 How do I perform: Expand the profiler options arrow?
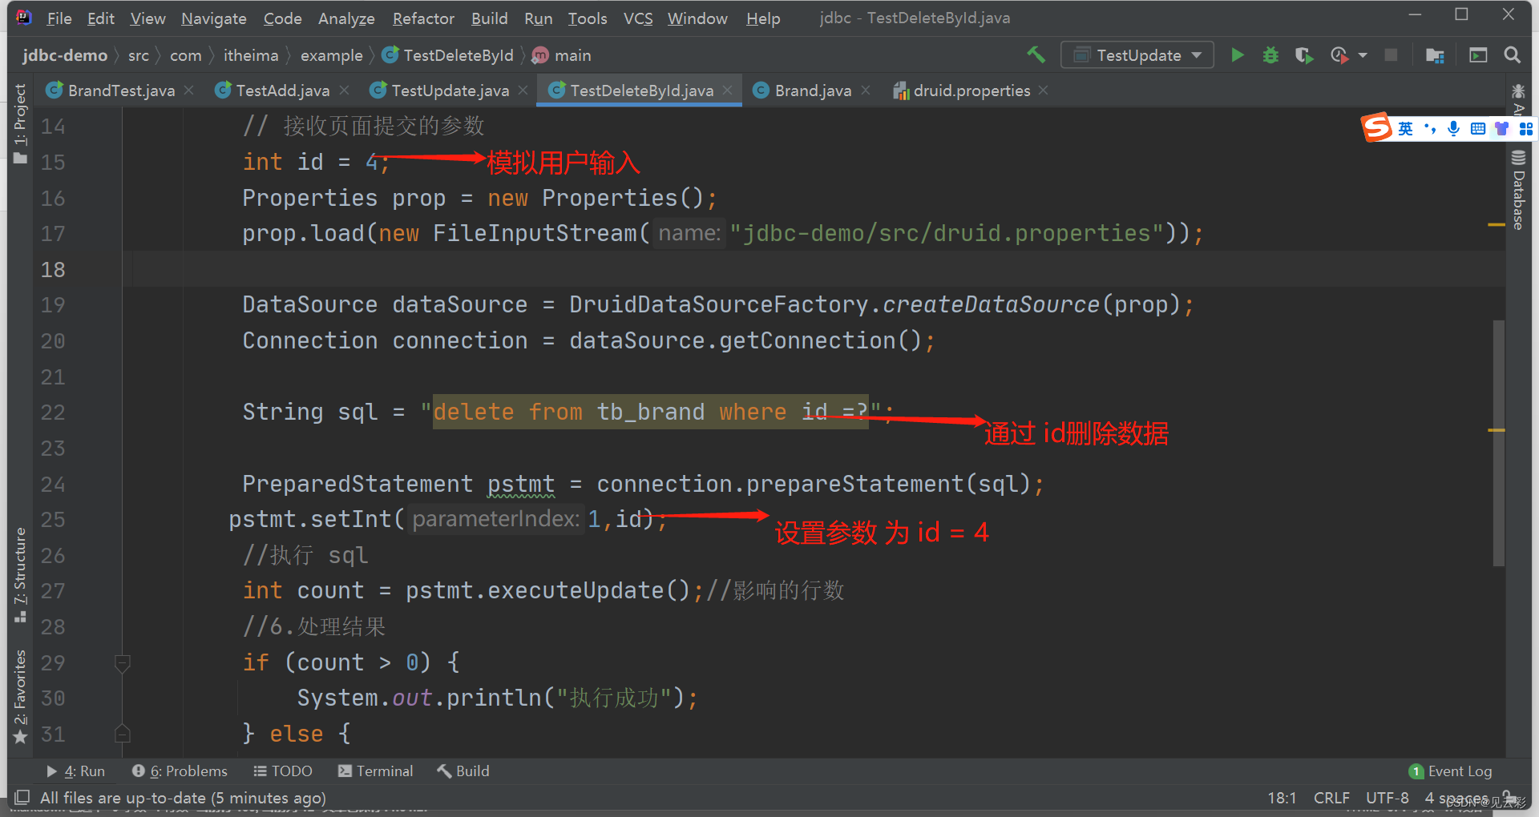(x=1363, y=55)
